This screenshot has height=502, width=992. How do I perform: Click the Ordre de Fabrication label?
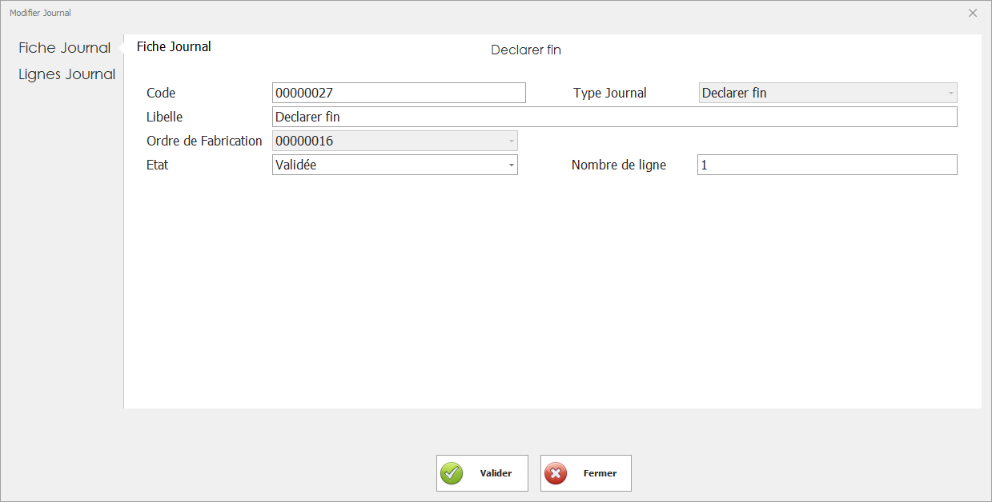point(204,141)
